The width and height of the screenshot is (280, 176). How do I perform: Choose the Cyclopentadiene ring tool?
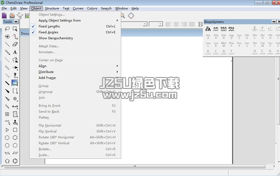click(7, 161)
